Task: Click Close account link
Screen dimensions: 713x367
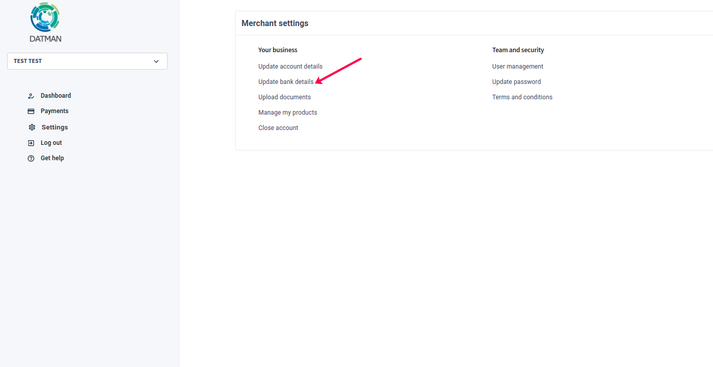Action: pos(278,128)
